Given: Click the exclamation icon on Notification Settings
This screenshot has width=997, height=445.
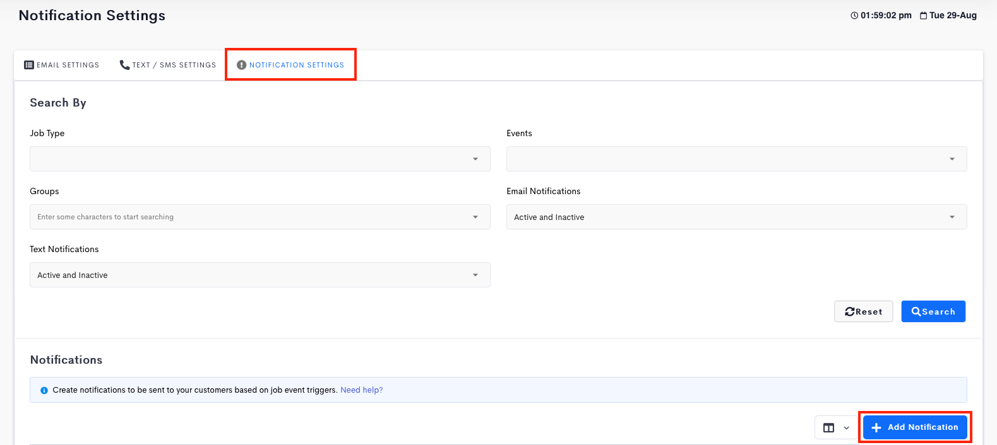Looking at the screenshot, I should pyautogui.click(x=241, y=65).
